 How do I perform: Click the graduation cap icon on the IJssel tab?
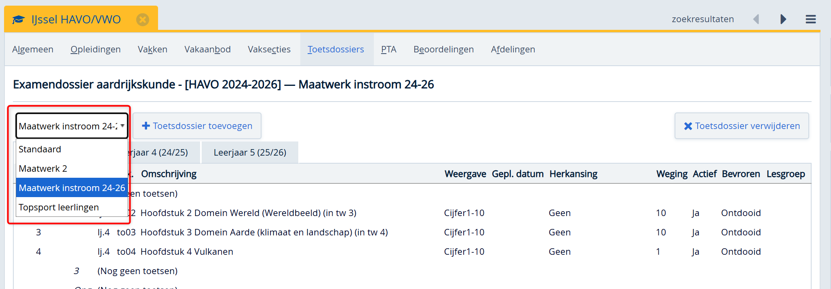pos(19,19)
